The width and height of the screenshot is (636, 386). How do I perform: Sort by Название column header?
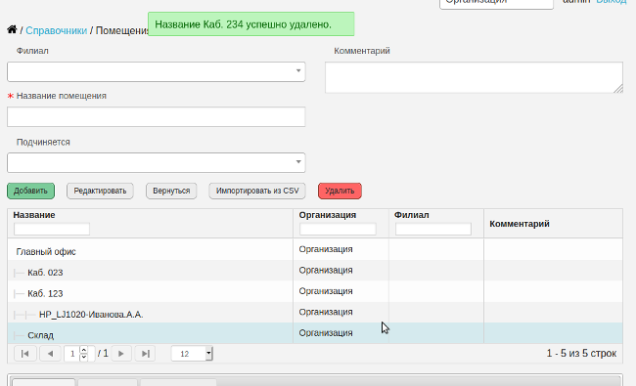tap(34, 215)
